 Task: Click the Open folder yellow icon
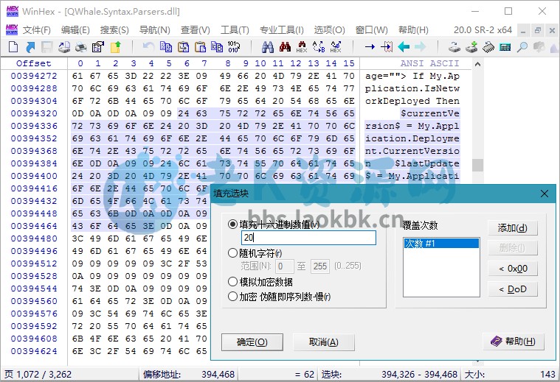pyautogui.click(x=115, y=46)
